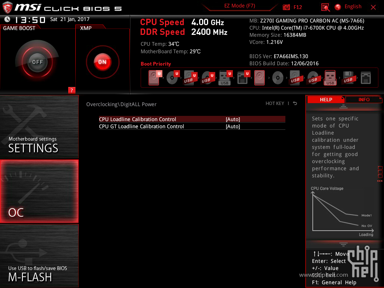Click the date Sat 21 Jan, 2017
Image resolution: width=384 pixels, height=288 pixels.
click(70, 19)
